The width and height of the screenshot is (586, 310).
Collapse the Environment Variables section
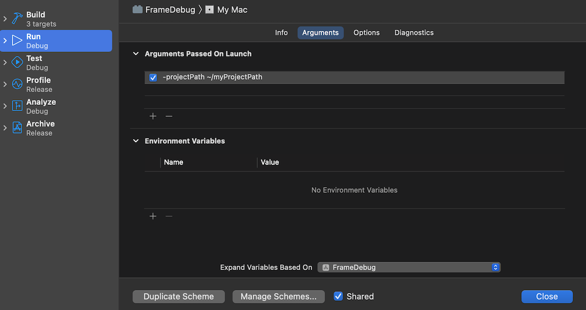136,140
